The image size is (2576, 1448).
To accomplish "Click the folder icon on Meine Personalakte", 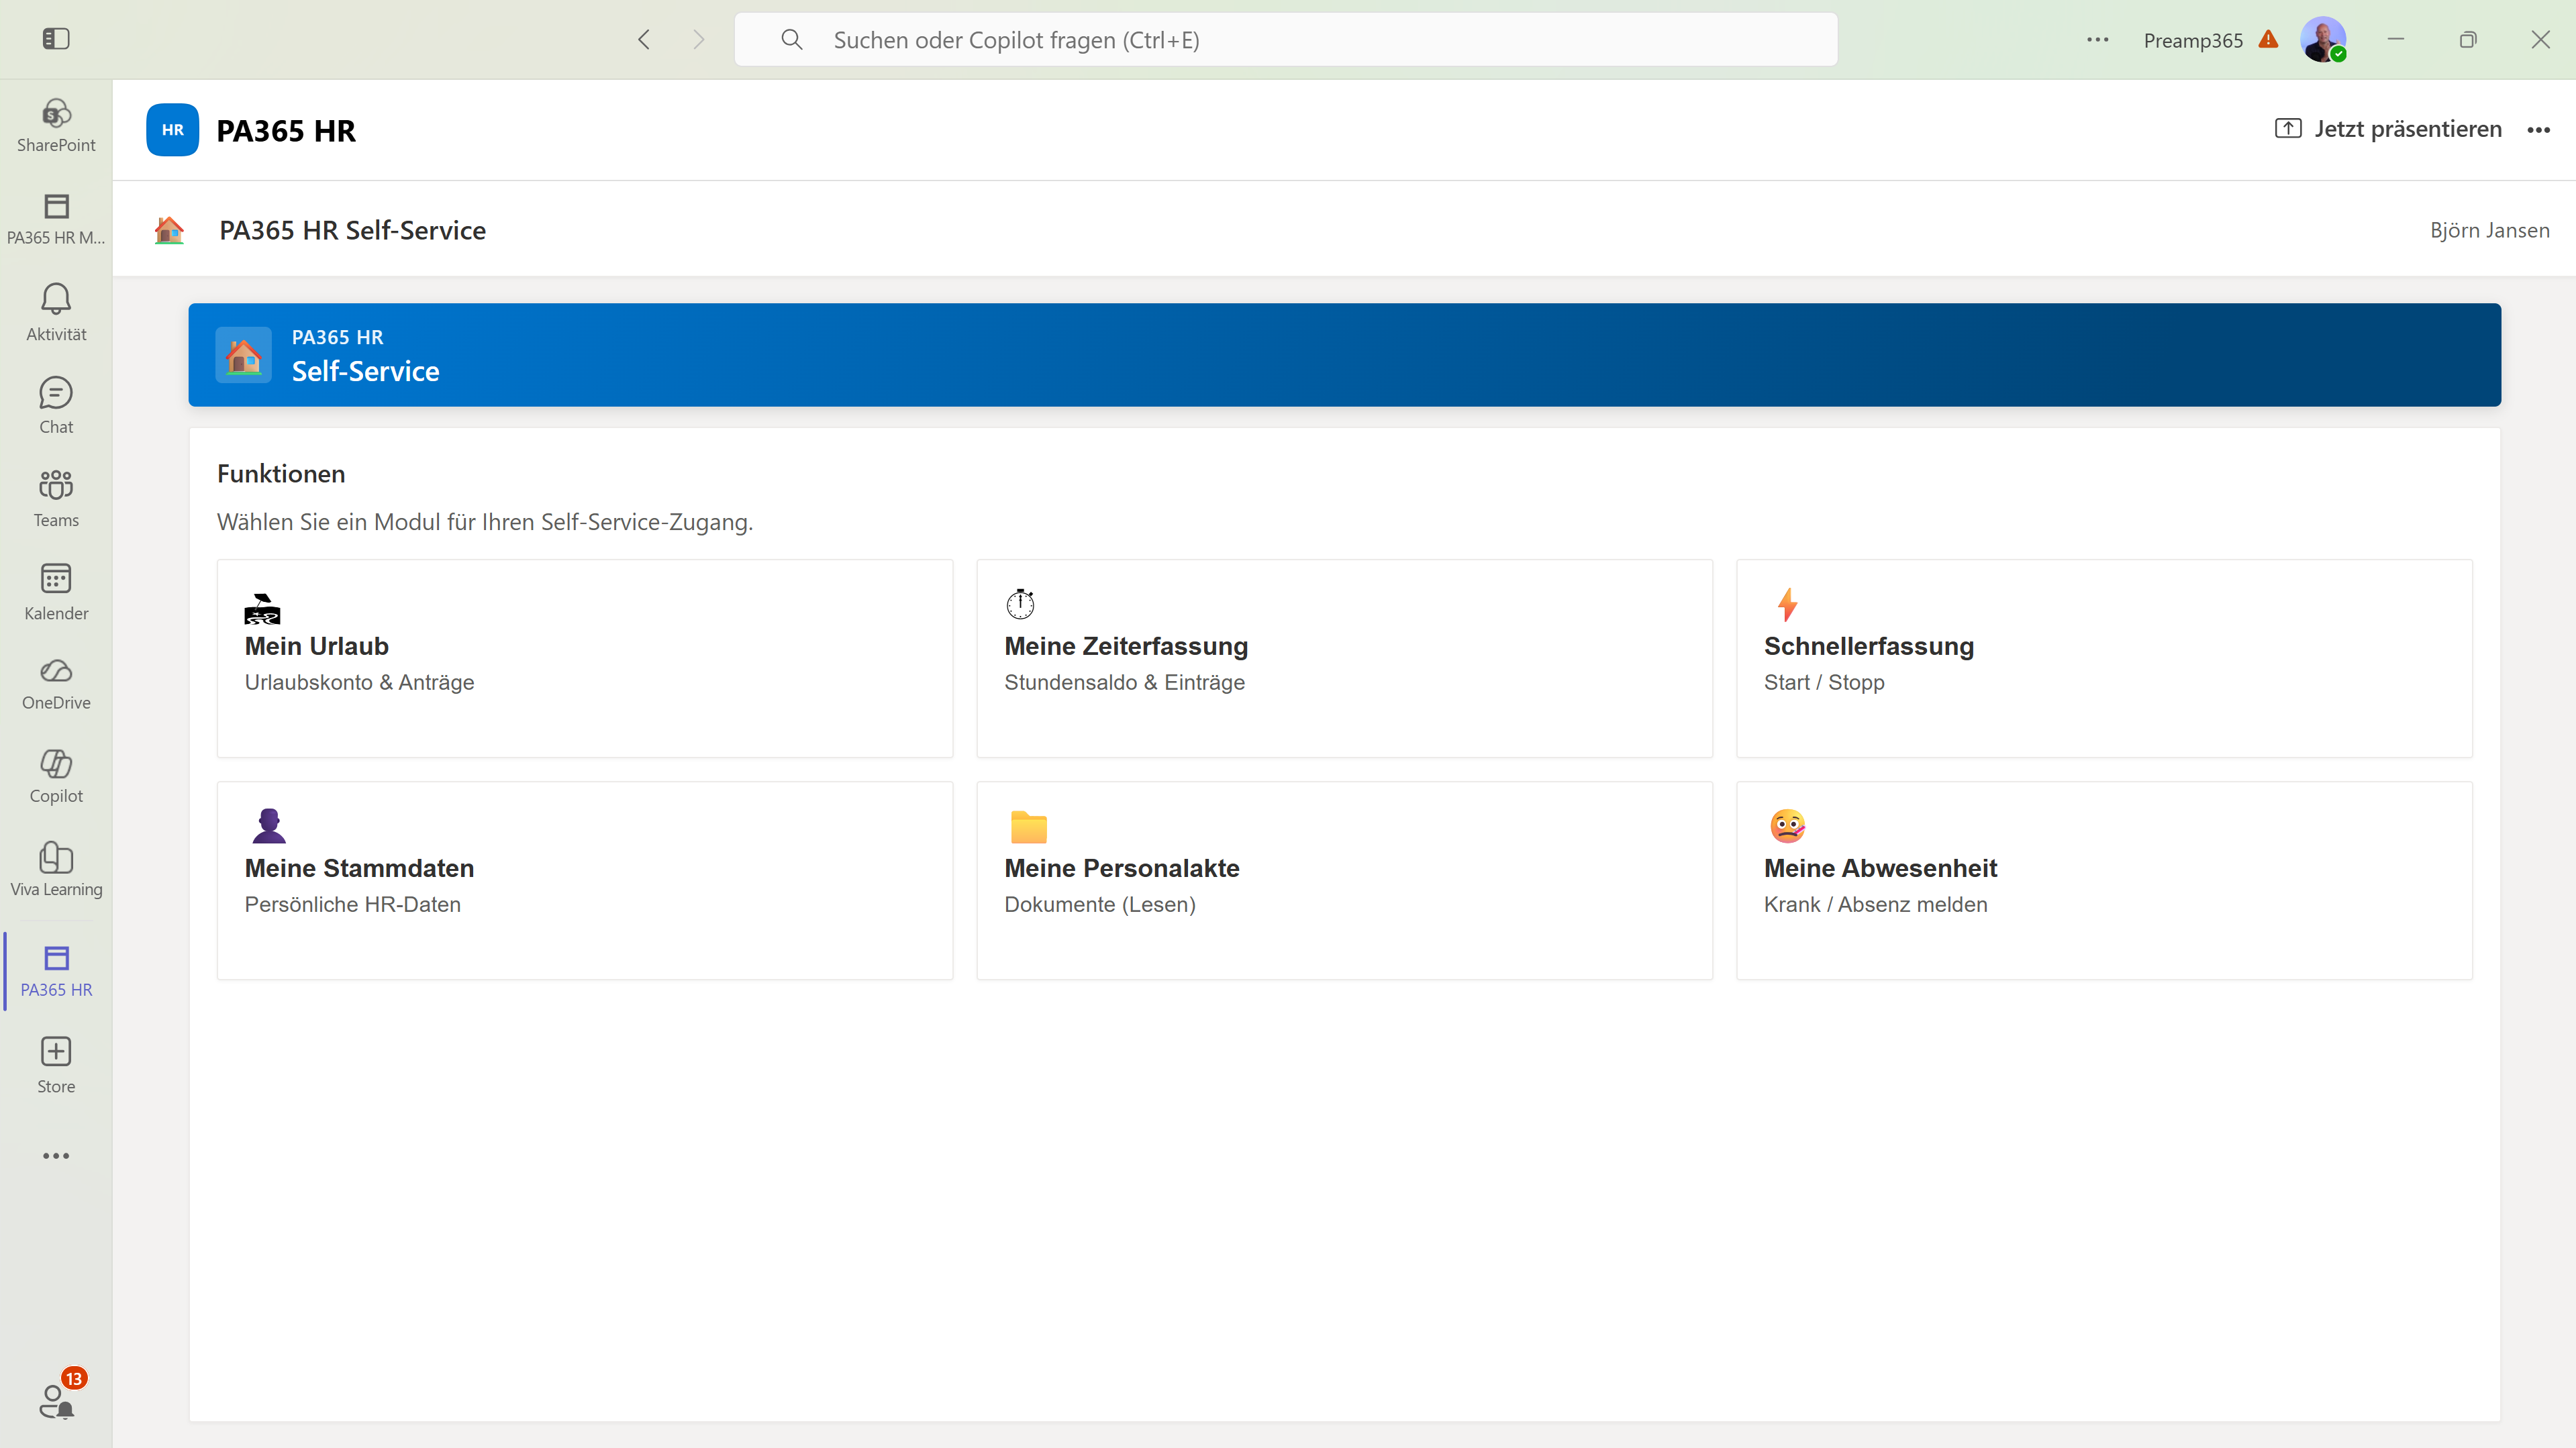I will tap(1028, 827).
